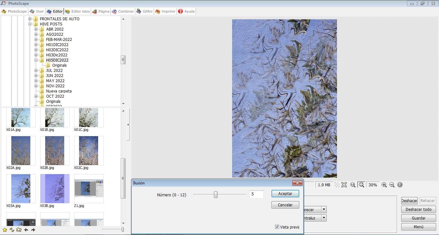The height and width of the screenshot is (235, 439).
Task: Click the refresh folder arrows icon
Action: 12,230
